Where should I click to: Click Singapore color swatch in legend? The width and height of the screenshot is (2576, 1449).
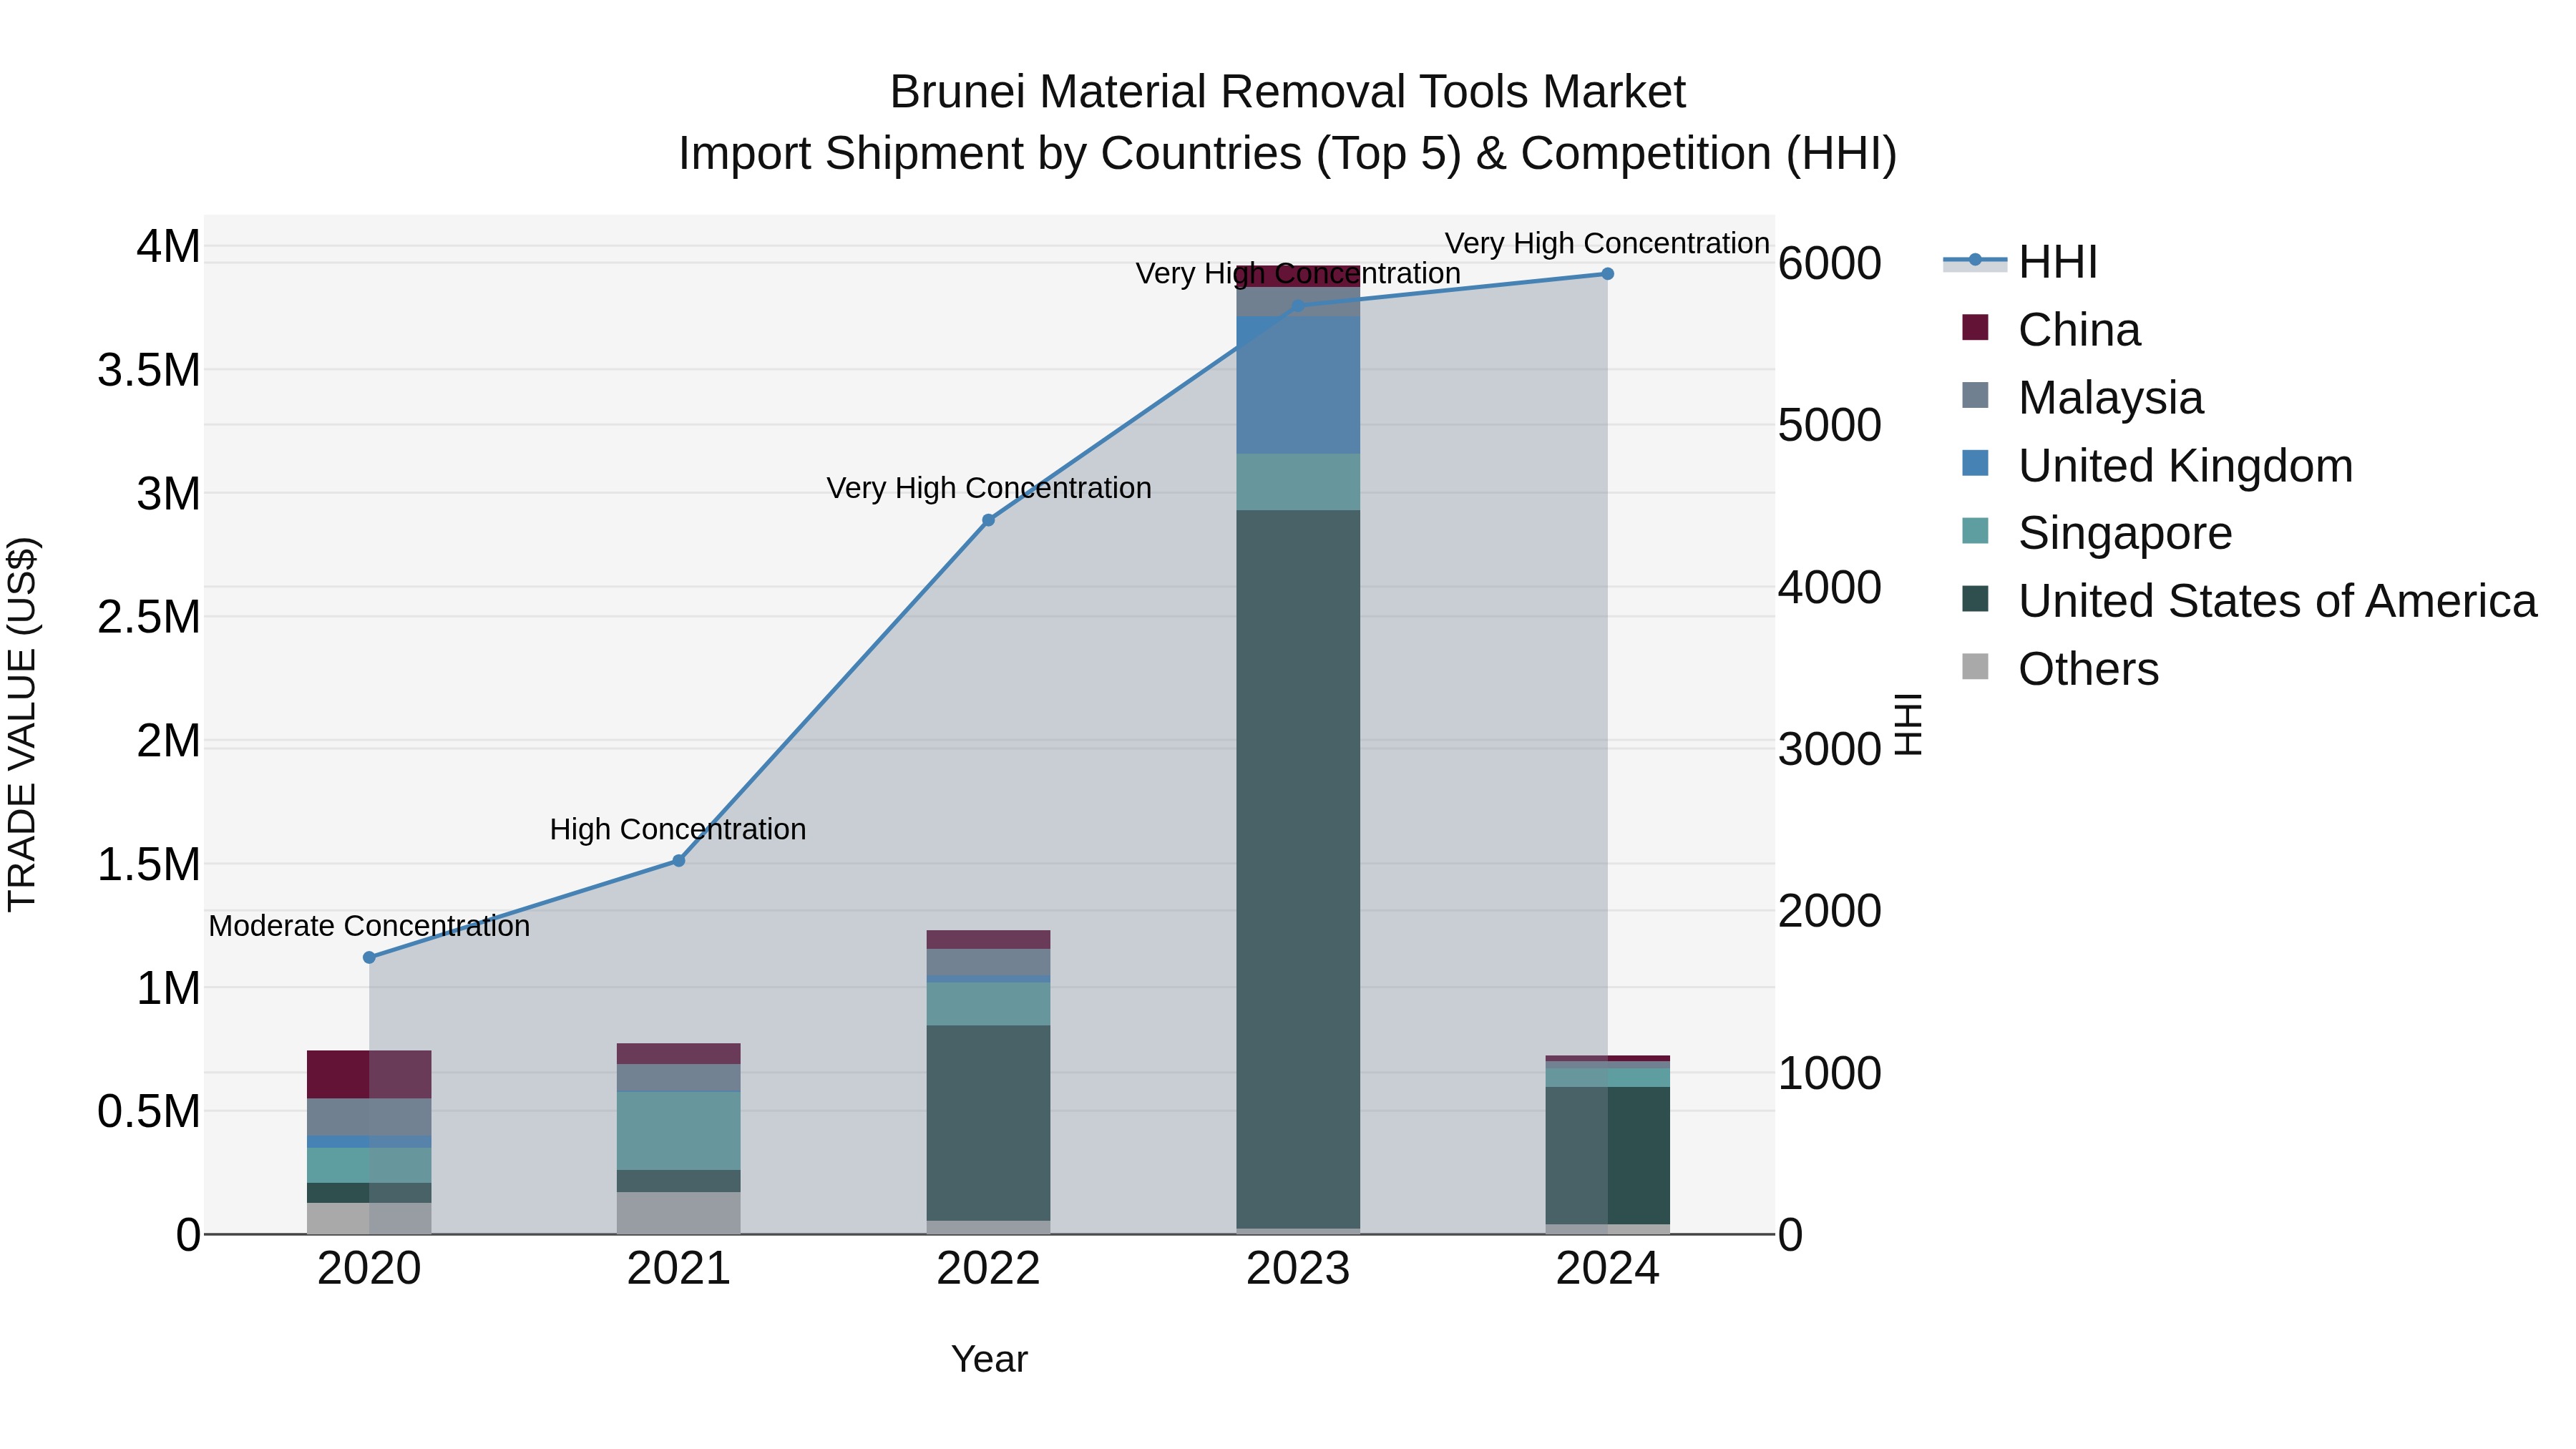click(x=1975, y=531)
